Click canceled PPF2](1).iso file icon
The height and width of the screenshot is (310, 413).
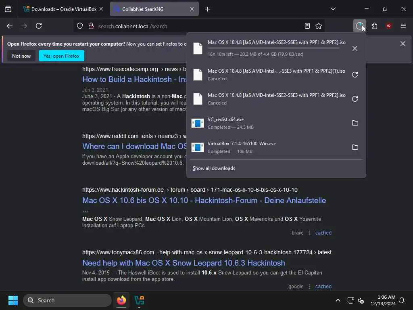[x=198, y=75]
